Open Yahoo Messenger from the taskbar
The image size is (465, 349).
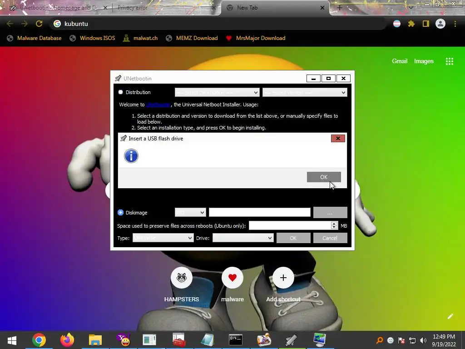[124, 340]
